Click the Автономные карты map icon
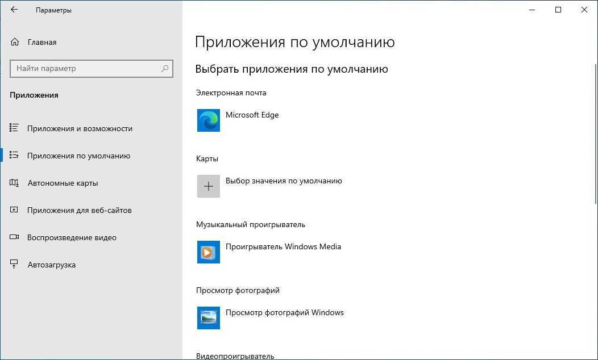The image size is (598, 360). pos(14,183)
